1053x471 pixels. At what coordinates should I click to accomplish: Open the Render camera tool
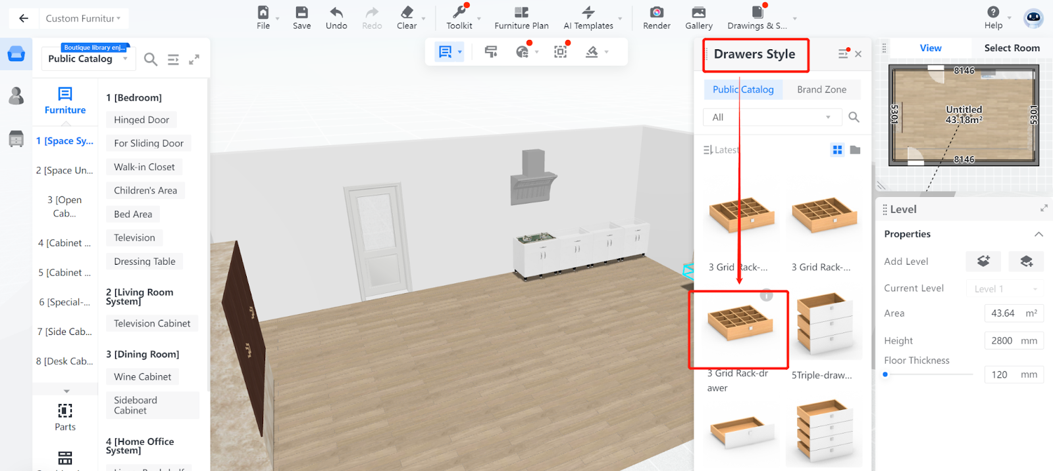[656, 12]
